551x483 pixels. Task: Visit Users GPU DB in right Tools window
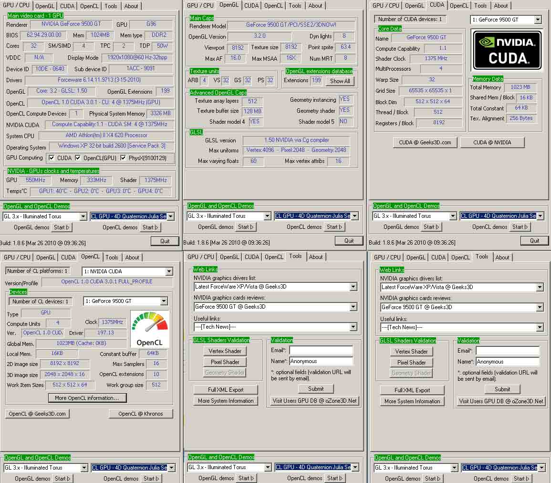(x=501, y=401)
